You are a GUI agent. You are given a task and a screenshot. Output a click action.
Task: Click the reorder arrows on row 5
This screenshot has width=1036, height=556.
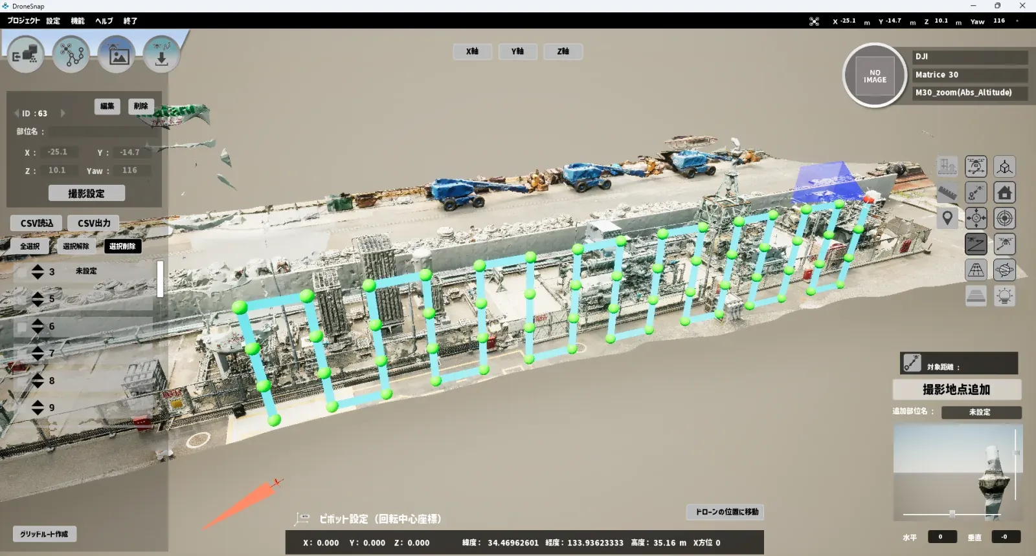point(38,299)
